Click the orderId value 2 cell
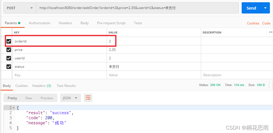This screenshot has width=273, height=133. click(154, 41)
